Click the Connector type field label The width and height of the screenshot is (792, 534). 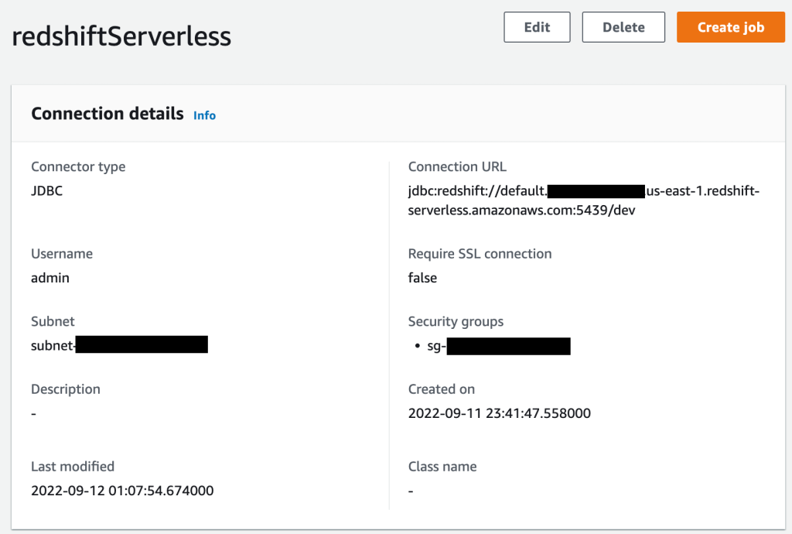(78, 166)
